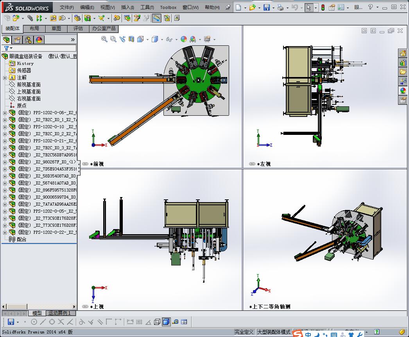Open Assembly Features icon

point(88,18)
